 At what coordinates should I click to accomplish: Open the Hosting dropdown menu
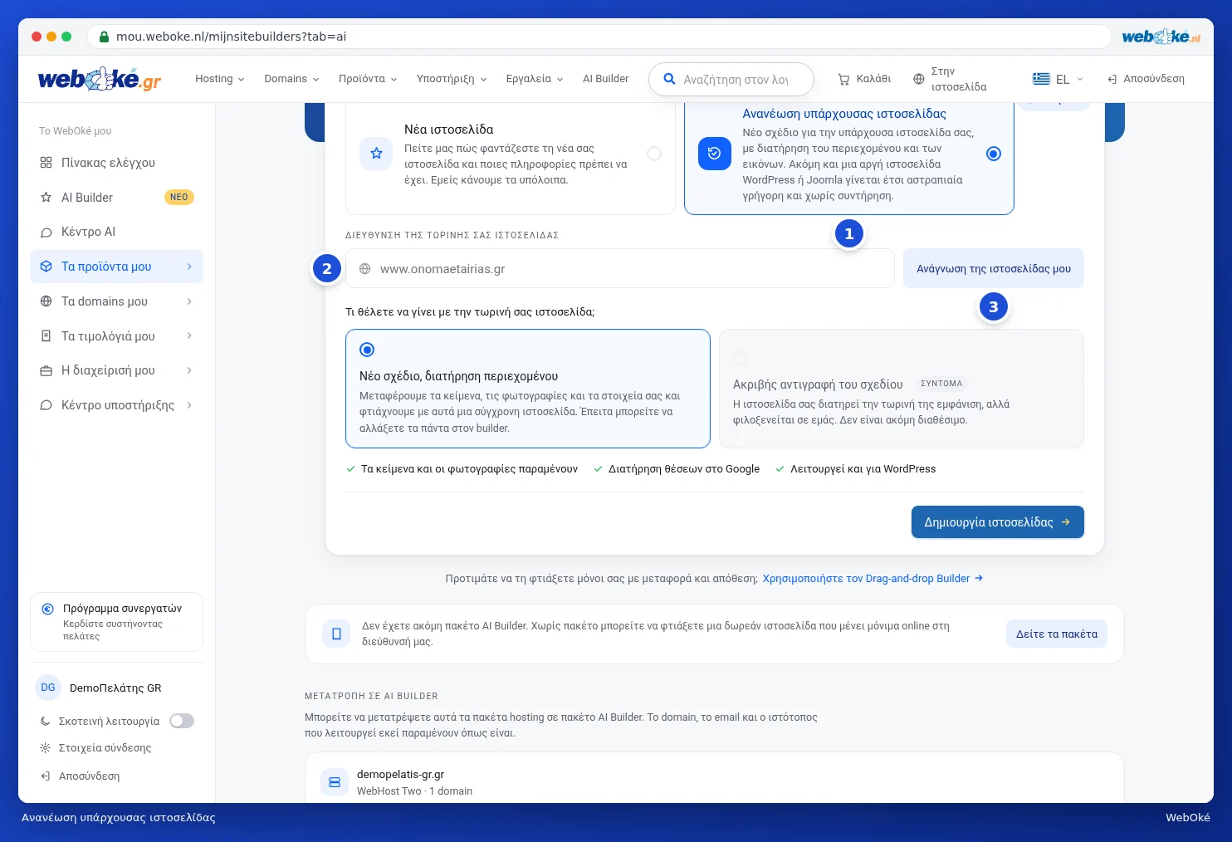(x=220, y=79)
